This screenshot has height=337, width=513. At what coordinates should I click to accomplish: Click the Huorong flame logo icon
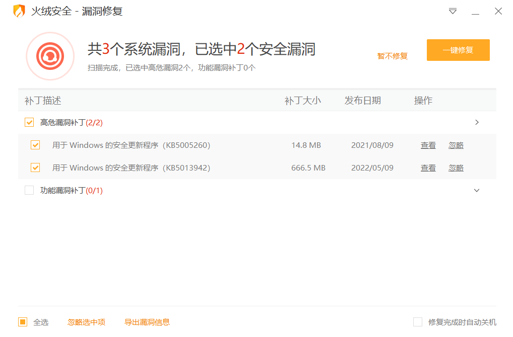click(19, 11)
